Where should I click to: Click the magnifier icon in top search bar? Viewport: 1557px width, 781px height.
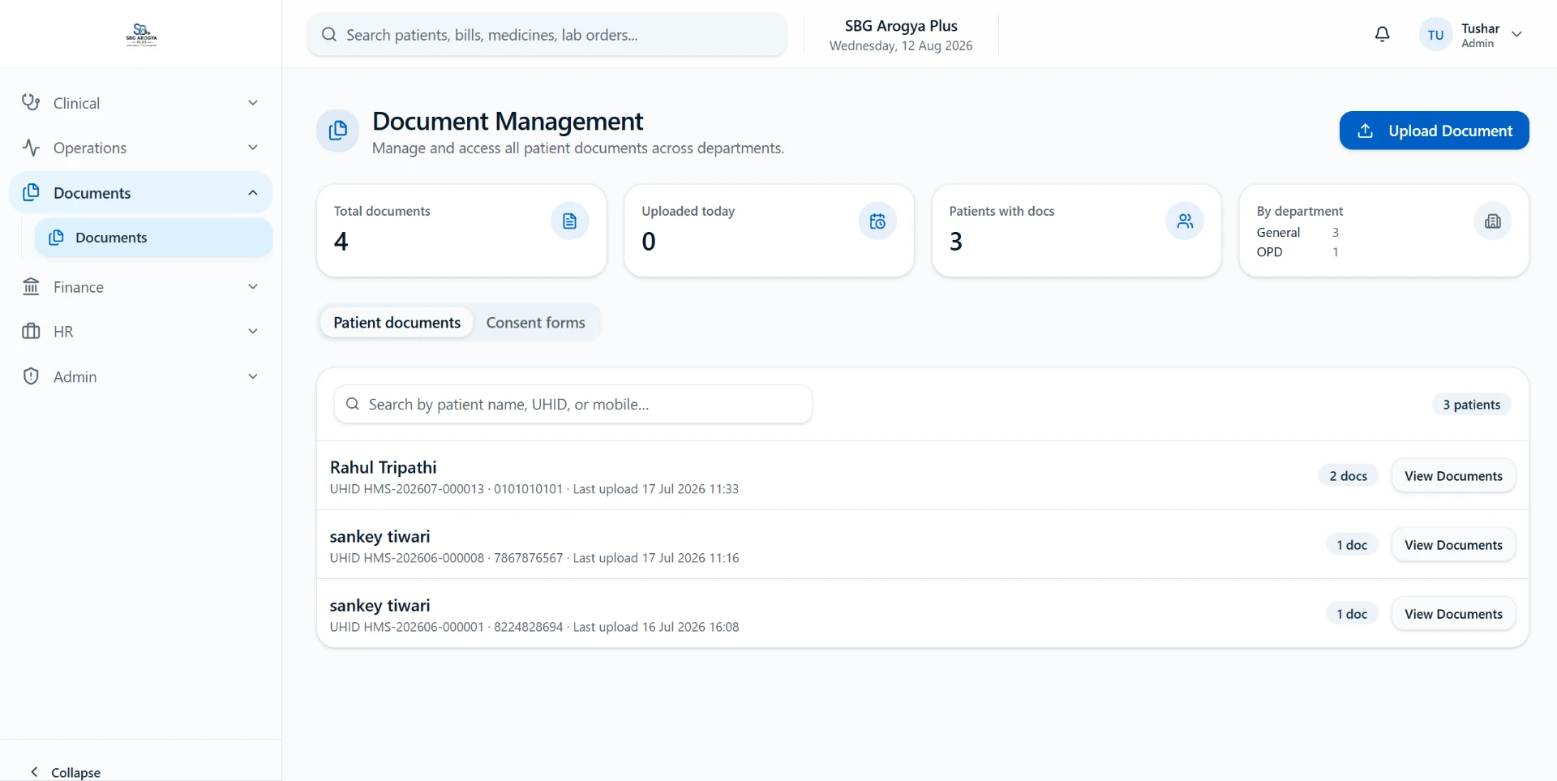[x=328, y=35]
